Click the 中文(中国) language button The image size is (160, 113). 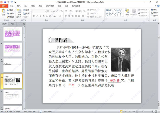pyautogui.click(x=48, y=111)
